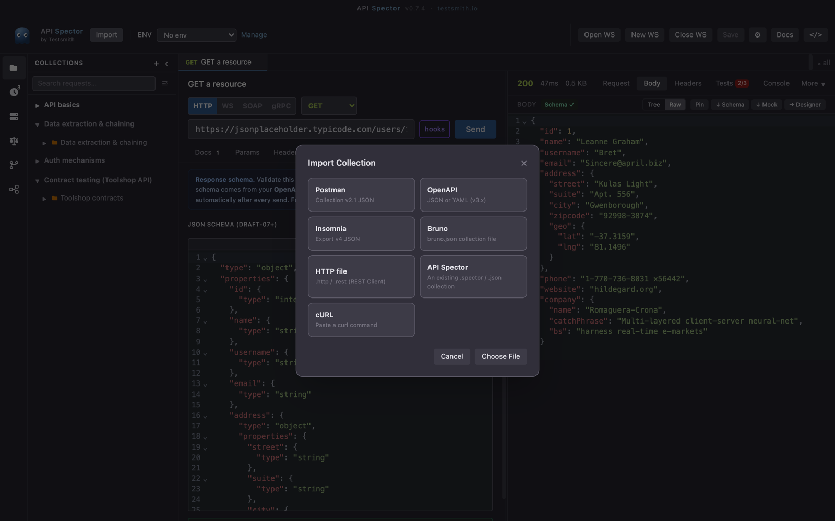Open the flow nodes icon in sidebar
835x521 pixels.
point(14,189)
